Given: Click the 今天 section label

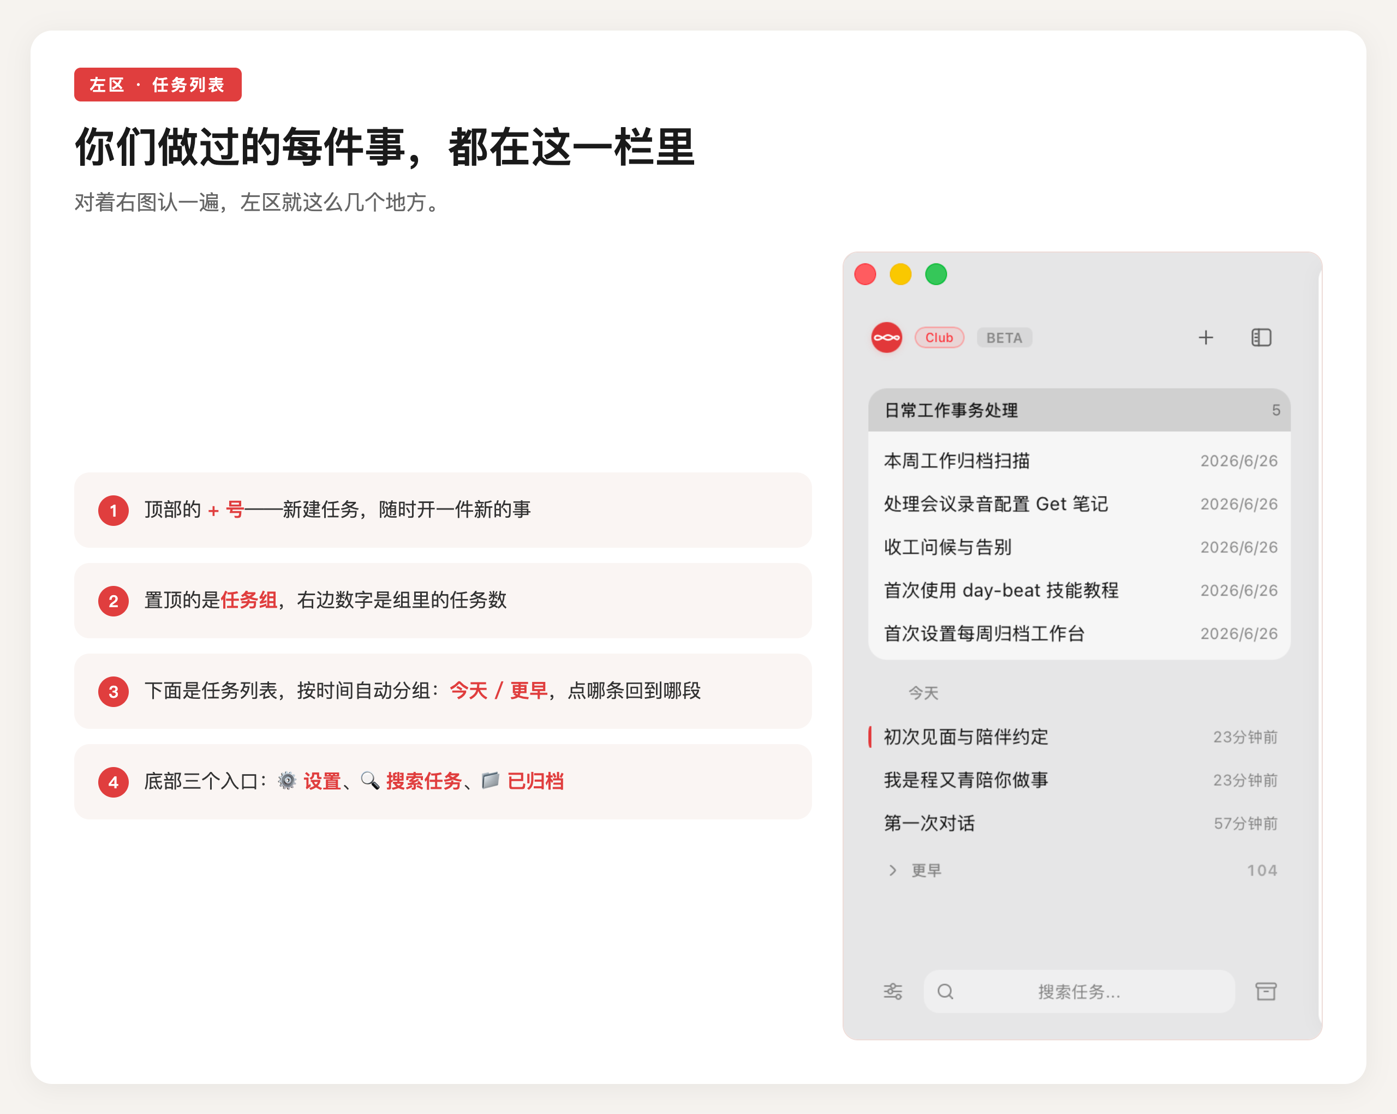Looking at the screenshot, I should (x=923, y=693).
